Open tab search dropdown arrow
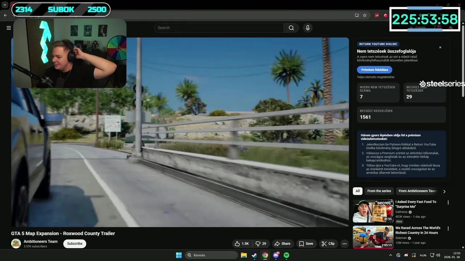 tap(5, 5)
